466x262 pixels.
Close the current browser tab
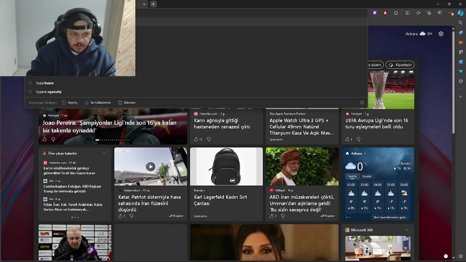coord(144,4)
